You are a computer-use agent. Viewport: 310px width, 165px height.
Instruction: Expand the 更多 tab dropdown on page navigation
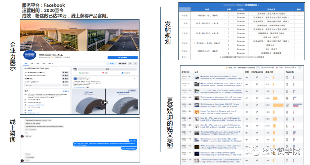[x=51, y=63]
